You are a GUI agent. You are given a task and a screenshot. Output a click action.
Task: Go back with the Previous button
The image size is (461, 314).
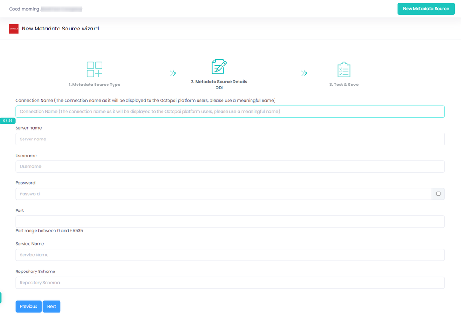(29, 306)
